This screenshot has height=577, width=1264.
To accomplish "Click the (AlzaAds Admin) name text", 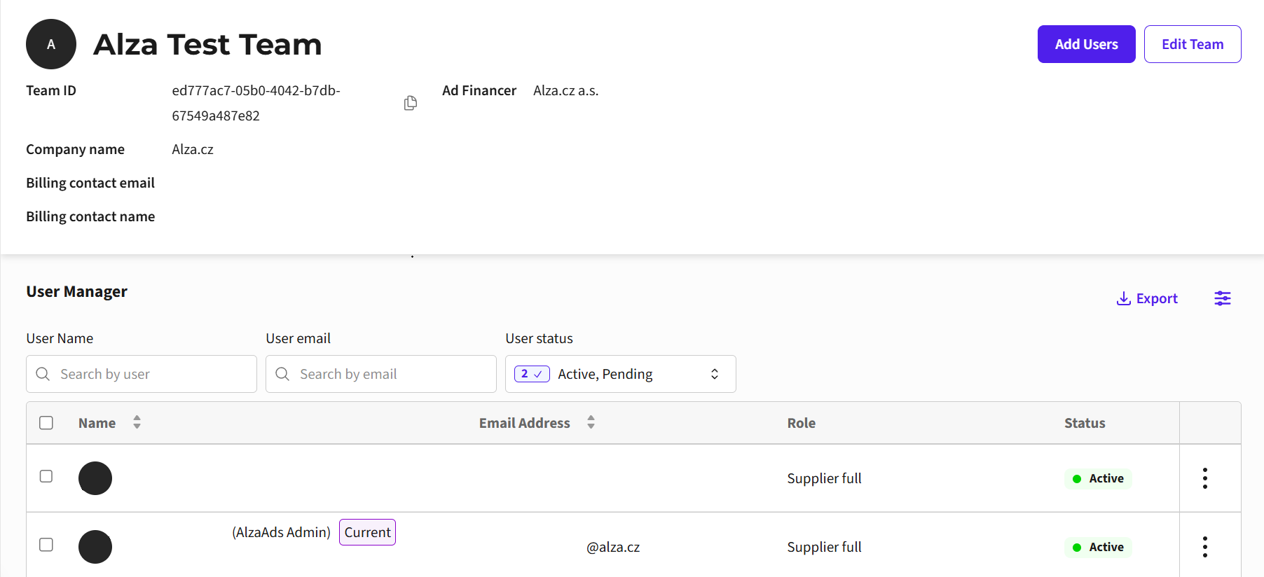I will coord(281,532).
